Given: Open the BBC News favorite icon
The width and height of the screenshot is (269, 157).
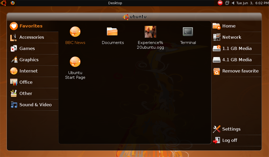Looking at the screenshot, I should (x=75, y=32).
